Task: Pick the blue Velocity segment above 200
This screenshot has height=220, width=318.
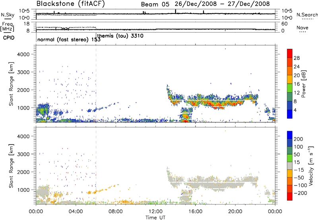Action: coord(290,135)
